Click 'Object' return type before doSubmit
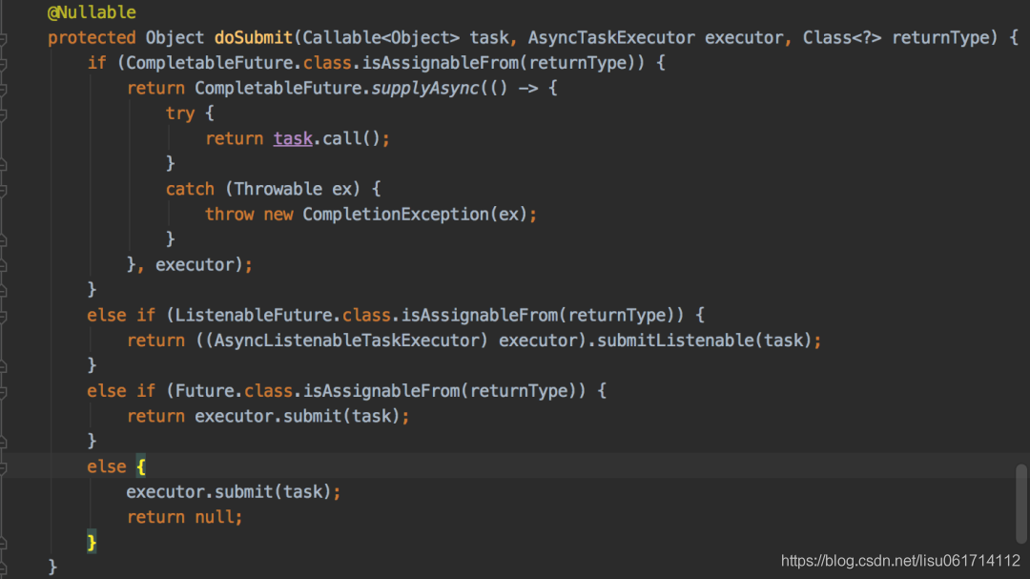 [x=175, y=37]
